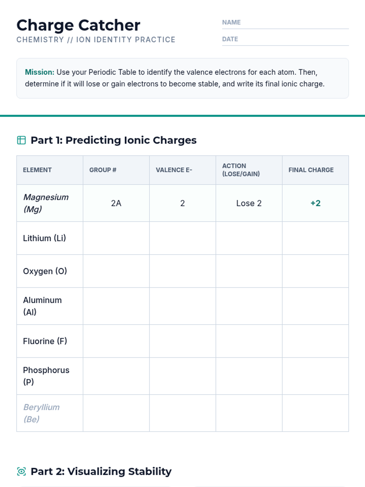The height and width of the screenshot is (487, 365).
Task: Select Oxygen's Action (Lose/Gain) cell
Action: click(249, 271)
